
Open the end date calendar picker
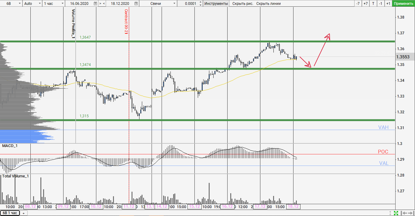click(x=136, y=4)
